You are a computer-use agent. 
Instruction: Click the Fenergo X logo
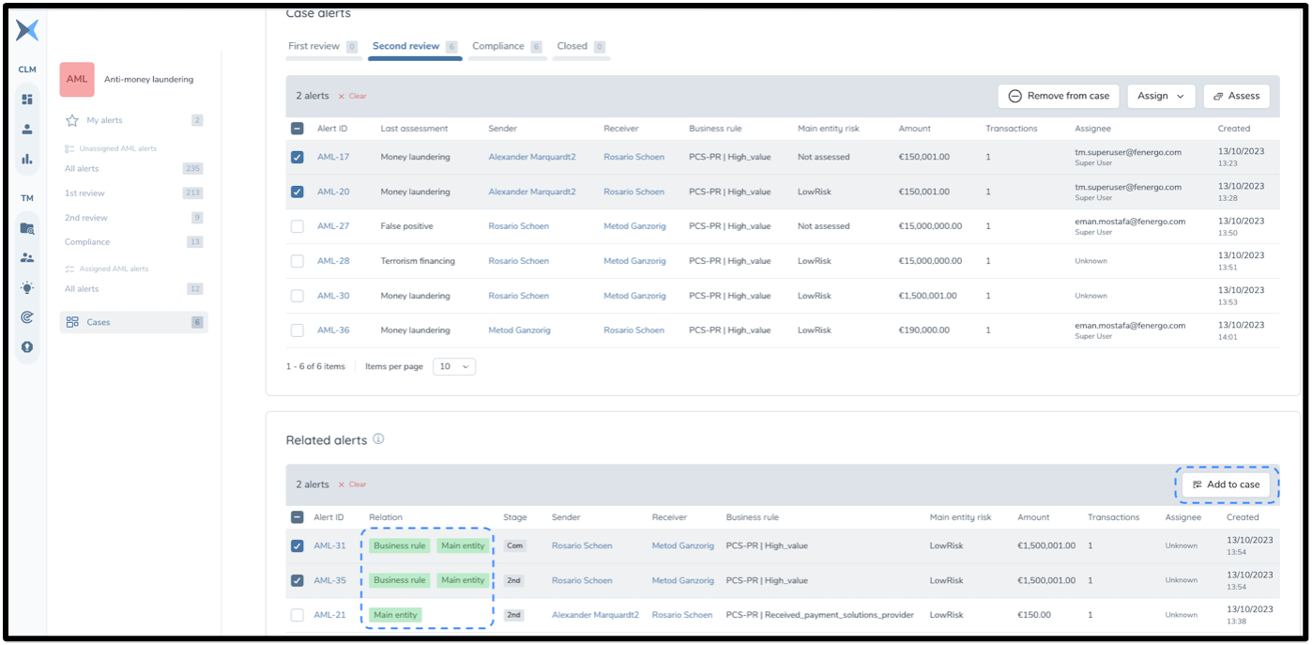click(x=27, y=31)
